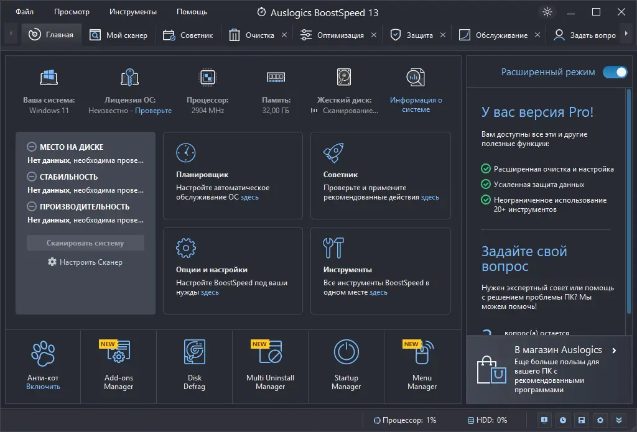Click the save disk icon in status bar
Viewport: 637px width, 432px height.
pos(582,420)
